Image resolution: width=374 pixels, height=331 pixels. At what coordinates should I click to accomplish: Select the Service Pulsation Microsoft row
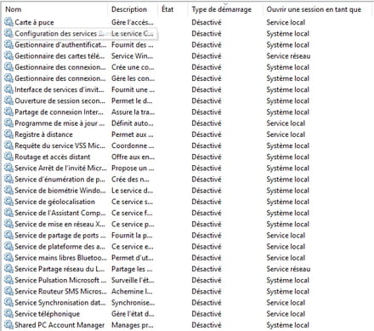(x=187, y=280)
